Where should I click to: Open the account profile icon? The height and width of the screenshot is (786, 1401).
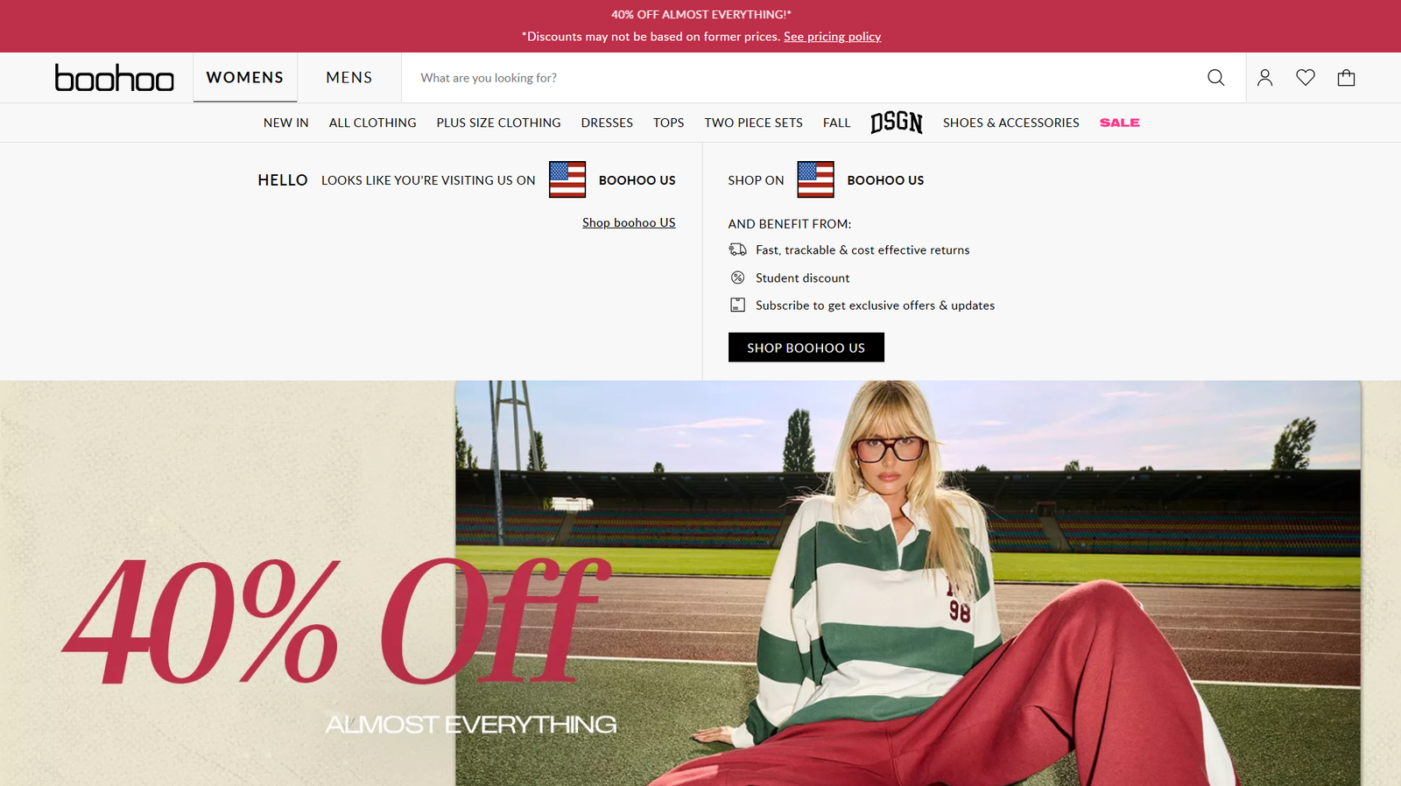click(x=1264, y=78)
